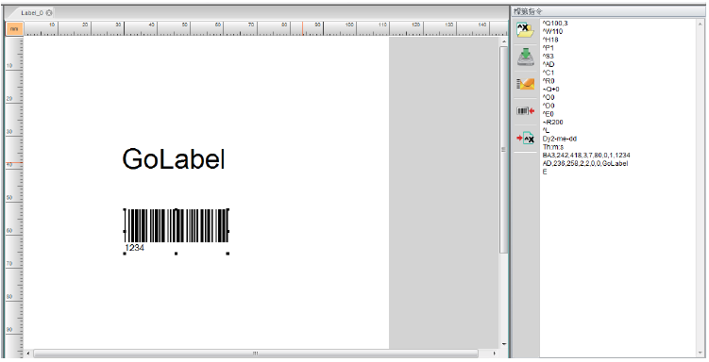This screenshot has width=709, height=362.
Task: Switch to the Label_0 tab
Action: pyautogui.click(x=32, y=12)
